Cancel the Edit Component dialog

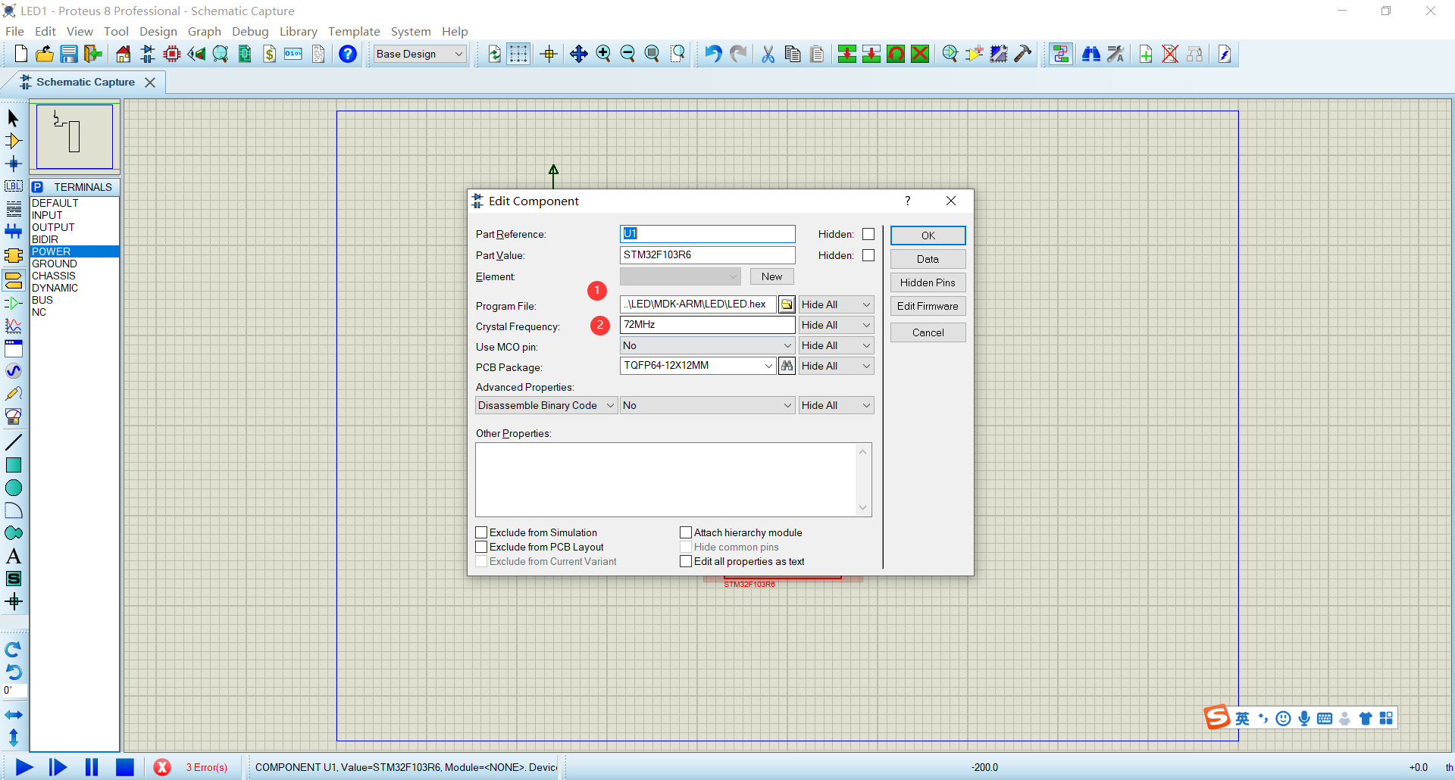coord(928,332)
